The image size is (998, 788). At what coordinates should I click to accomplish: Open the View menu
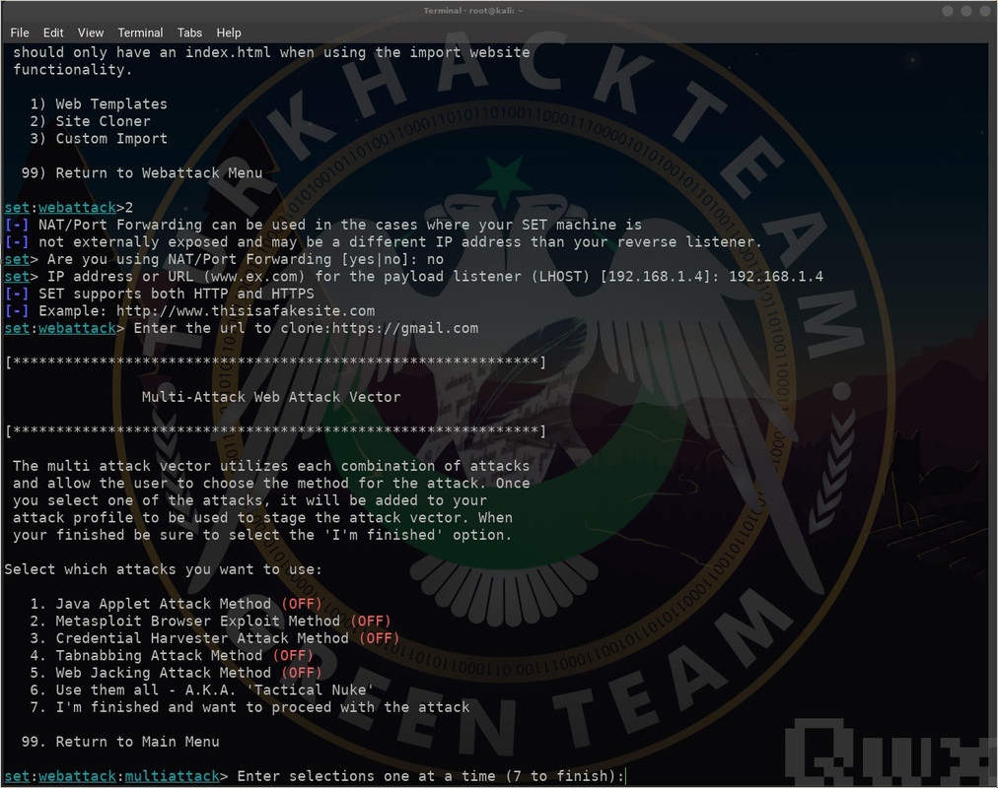click(91, 33)
